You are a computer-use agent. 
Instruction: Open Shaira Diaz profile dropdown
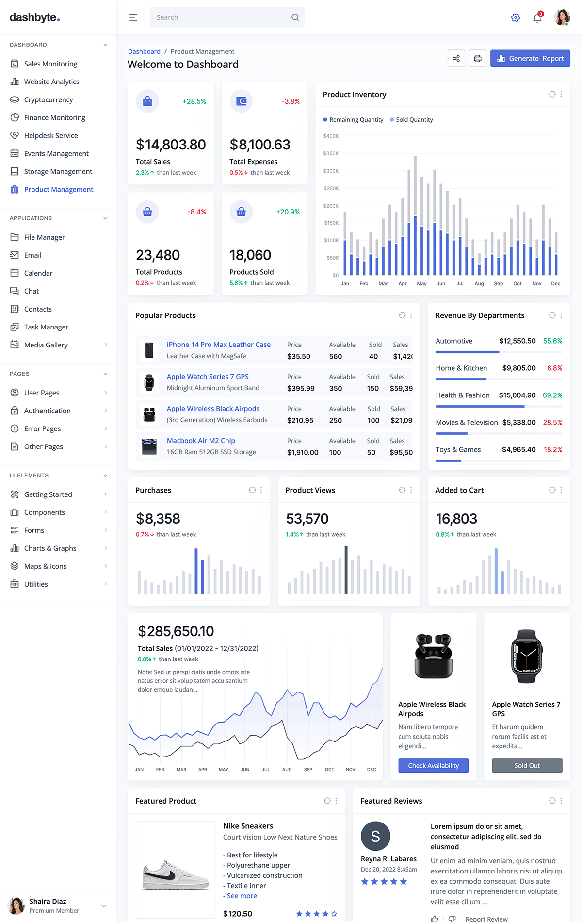[103, 906]
